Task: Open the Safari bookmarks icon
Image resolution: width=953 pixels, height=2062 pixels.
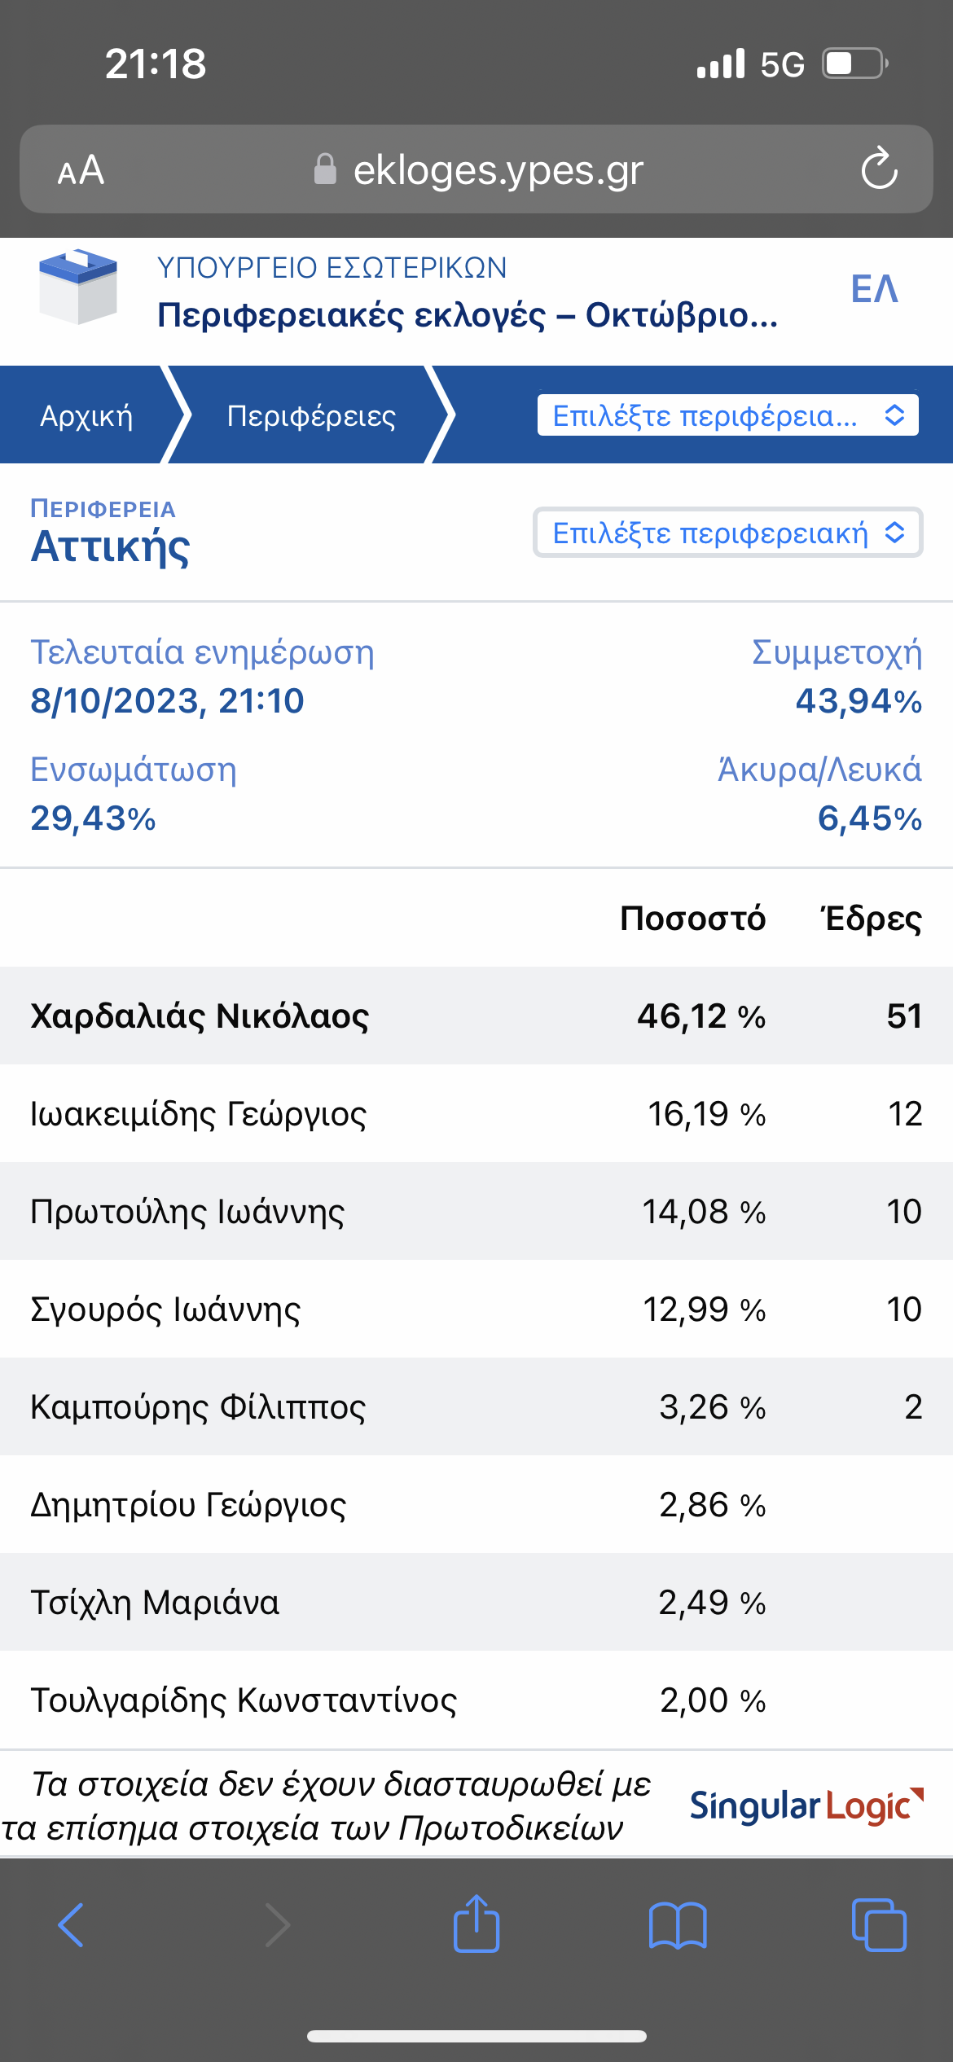Action: 678,1925
